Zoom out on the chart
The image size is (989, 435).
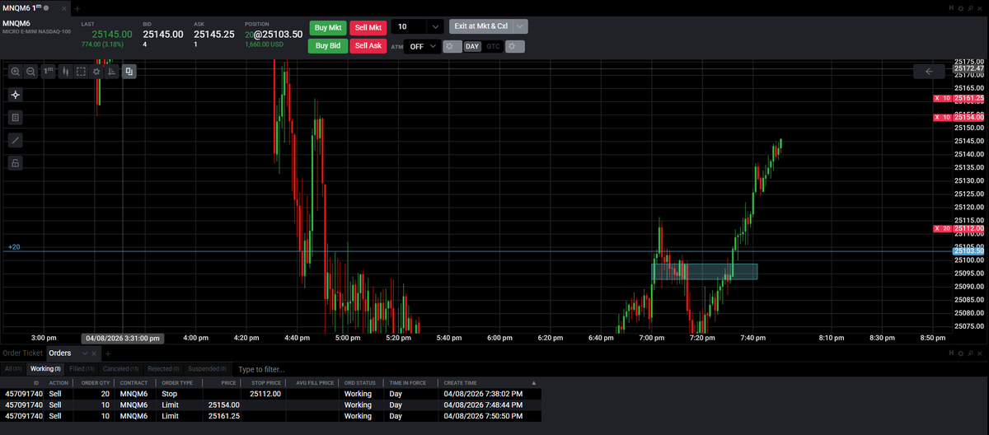coord(30,72)
